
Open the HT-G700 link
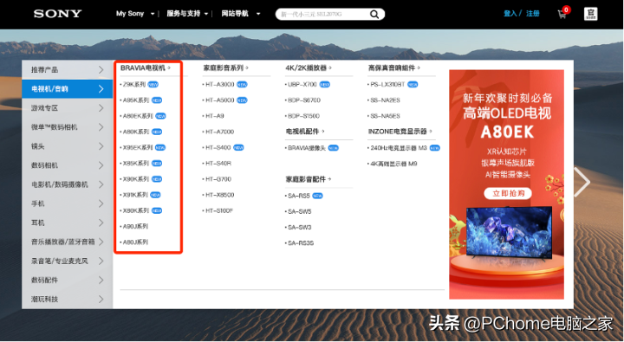click(218, 179)
